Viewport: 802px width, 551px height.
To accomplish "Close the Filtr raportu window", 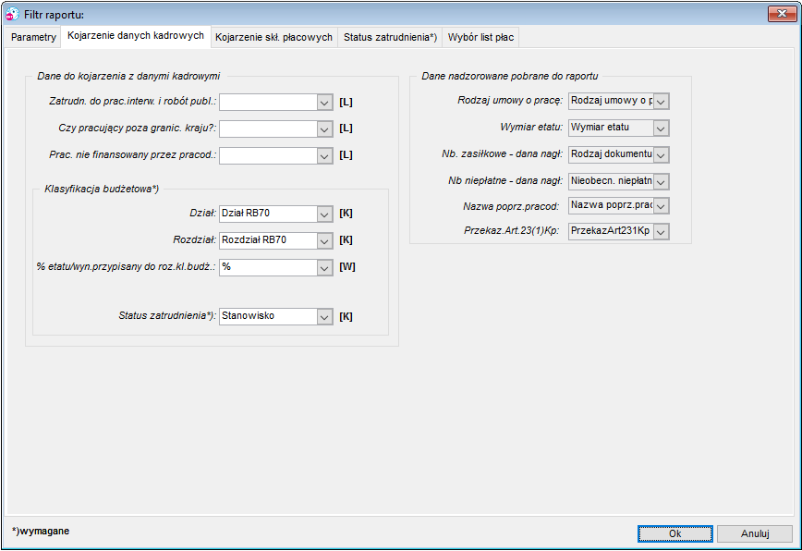I will [x=782, y=14].
